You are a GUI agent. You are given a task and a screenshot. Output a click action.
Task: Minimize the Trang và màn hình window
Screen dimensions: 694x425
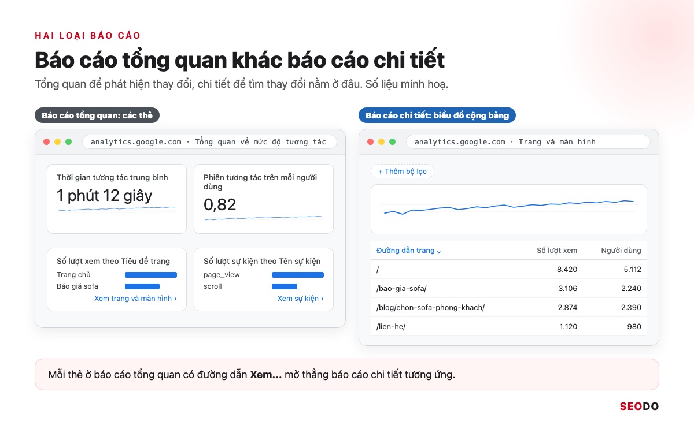pos(381,141)
